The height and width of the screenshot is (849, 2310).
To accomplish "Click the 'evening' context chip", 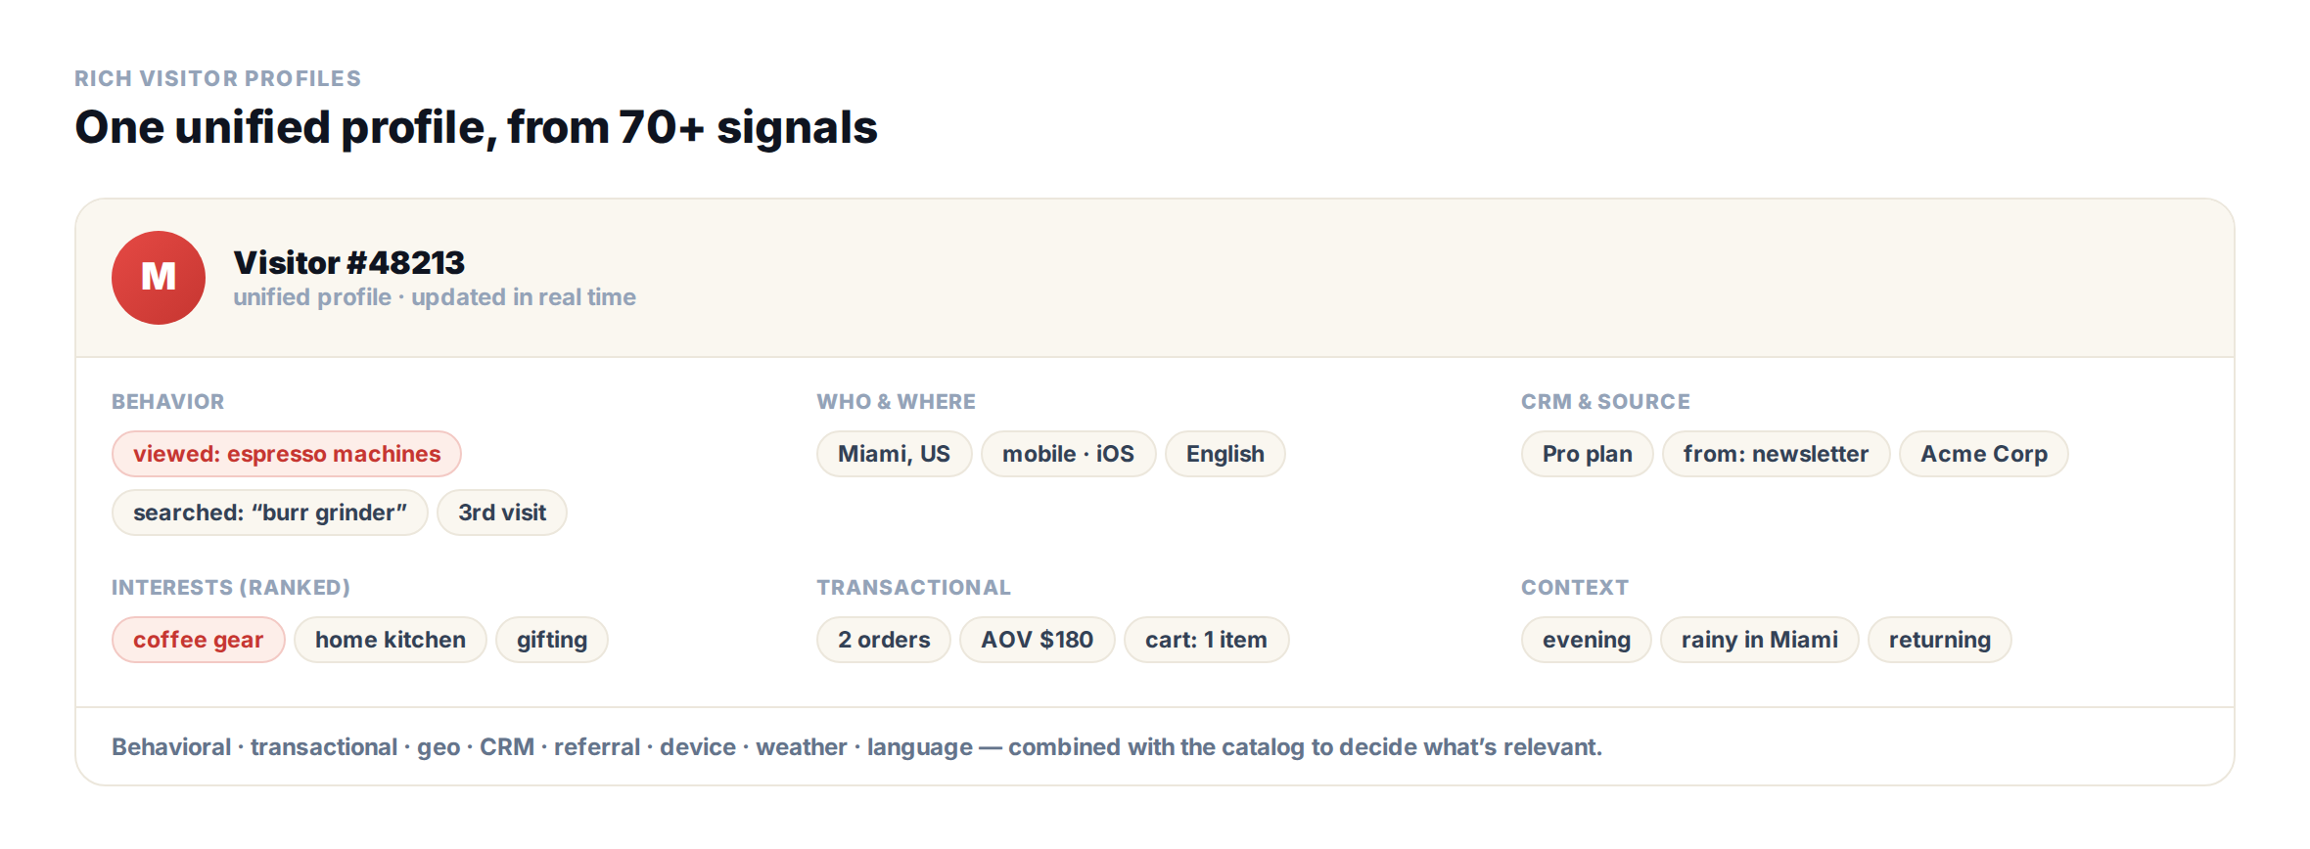I will point(1587,640).
